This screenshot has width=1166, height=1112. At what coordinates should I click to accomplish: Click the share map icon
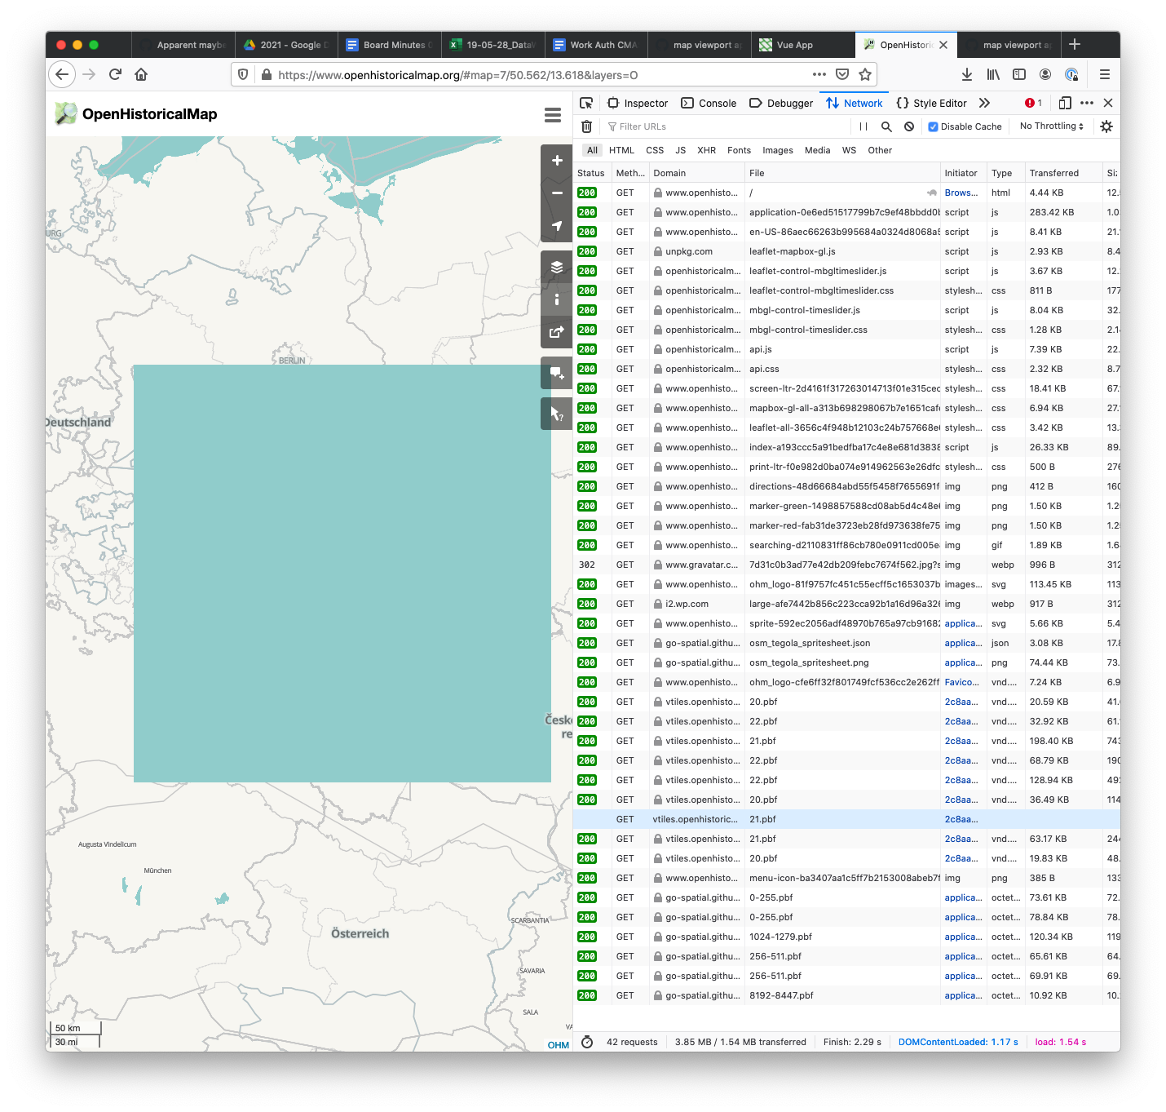(557, 332)
